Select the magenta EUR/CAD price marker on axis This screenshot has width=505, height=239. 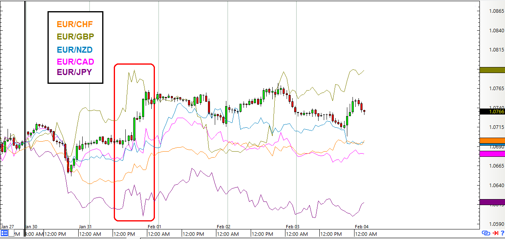(x=492, y=154)
